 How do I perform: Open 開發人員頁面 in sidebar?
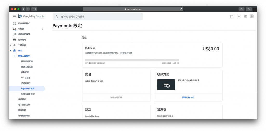(x=27, y=67)
